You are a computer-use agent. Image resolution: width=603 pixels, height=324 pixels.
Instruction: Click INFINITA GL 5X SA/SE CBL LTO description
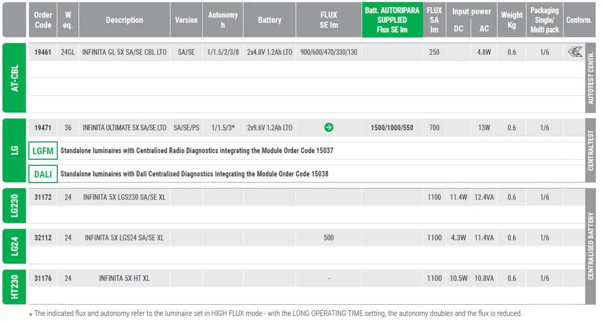click(124, 52)
